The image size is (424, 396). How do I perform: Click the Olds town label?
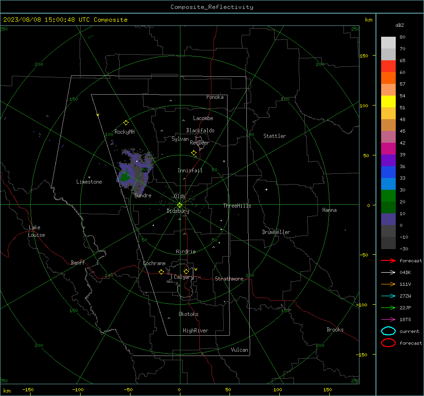[179, 196]
